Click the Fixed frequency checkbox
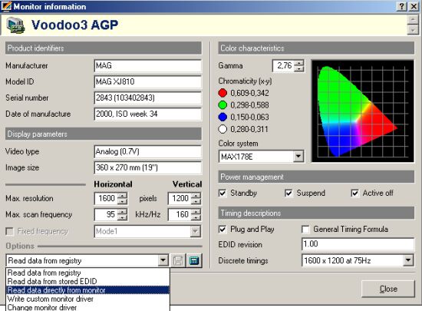 point(9,231)
